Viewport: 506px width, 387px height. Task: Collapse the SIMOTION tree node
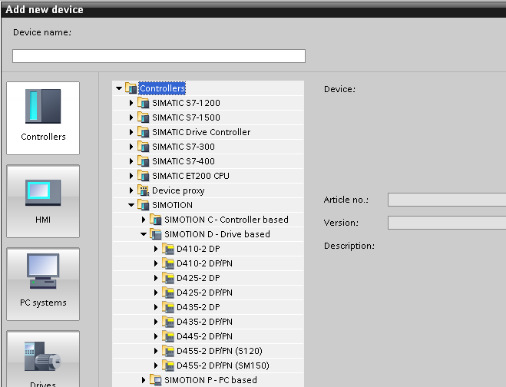pyautogui.click(x=131, y=205)
